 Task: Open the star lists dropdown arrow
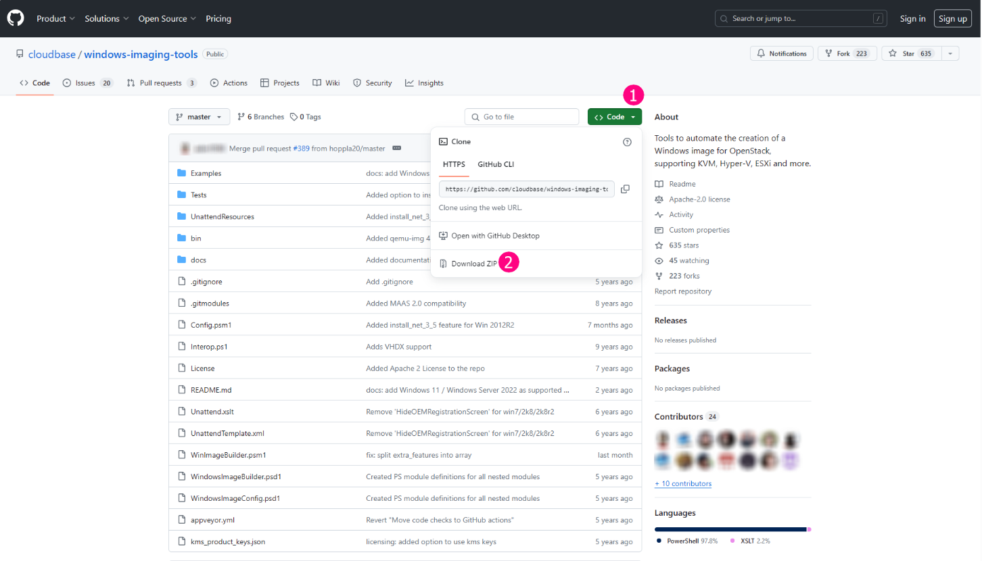tap(950, 53)
